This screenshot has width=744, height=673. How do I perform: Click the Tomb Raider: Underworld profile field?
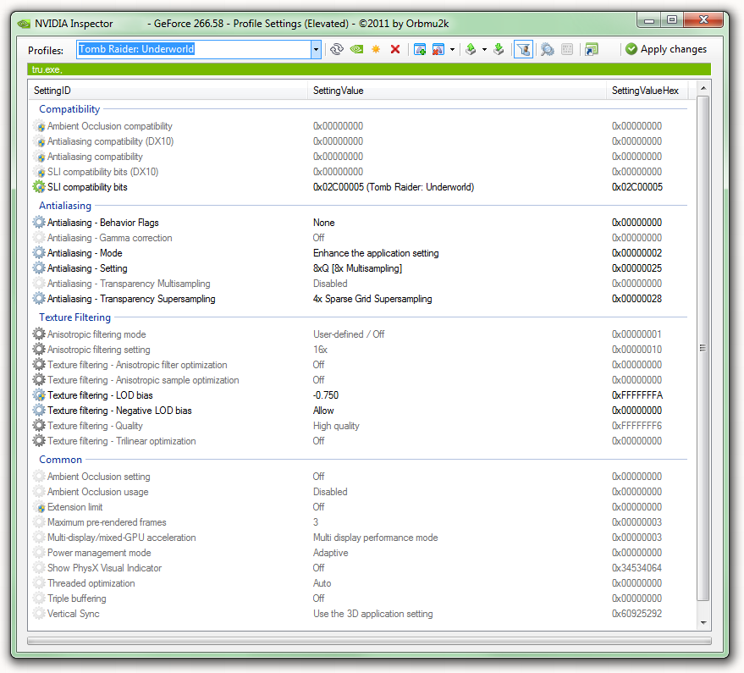[x=193, y=49]
